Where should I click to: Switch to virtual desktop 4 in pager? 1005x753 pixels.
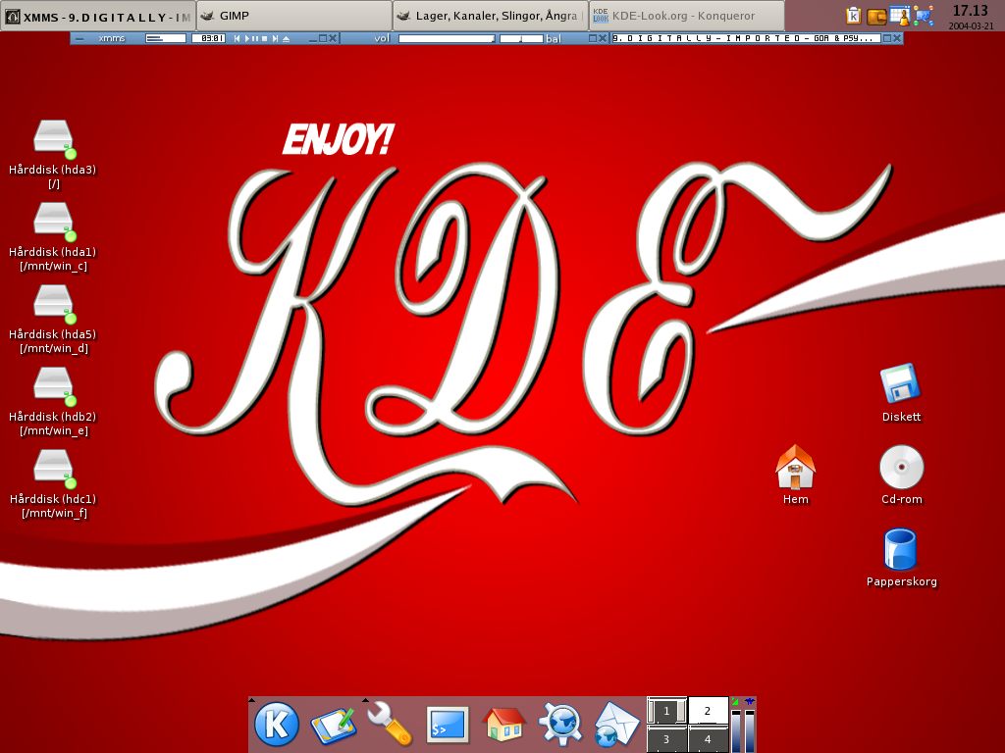coord(708,739)
